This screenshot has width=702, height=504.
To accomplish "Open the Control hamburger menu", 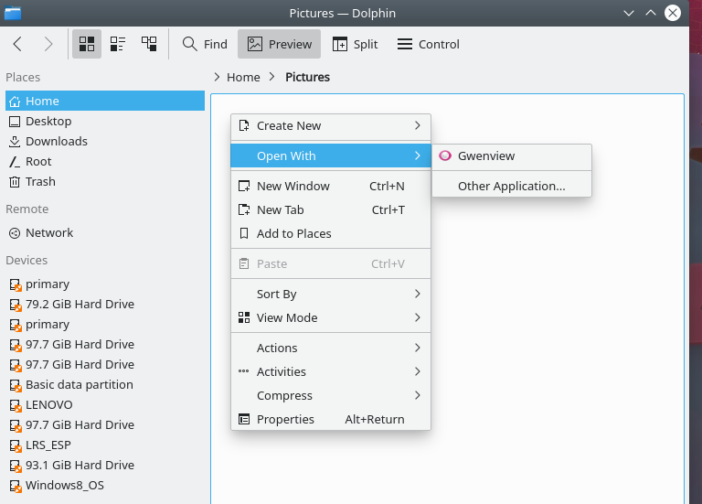I will pyautogui.click(x=429, y=44).
